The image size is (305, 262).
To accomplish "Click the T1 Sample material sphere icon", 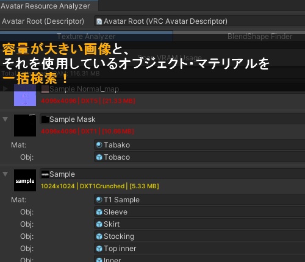I will 99,200.
